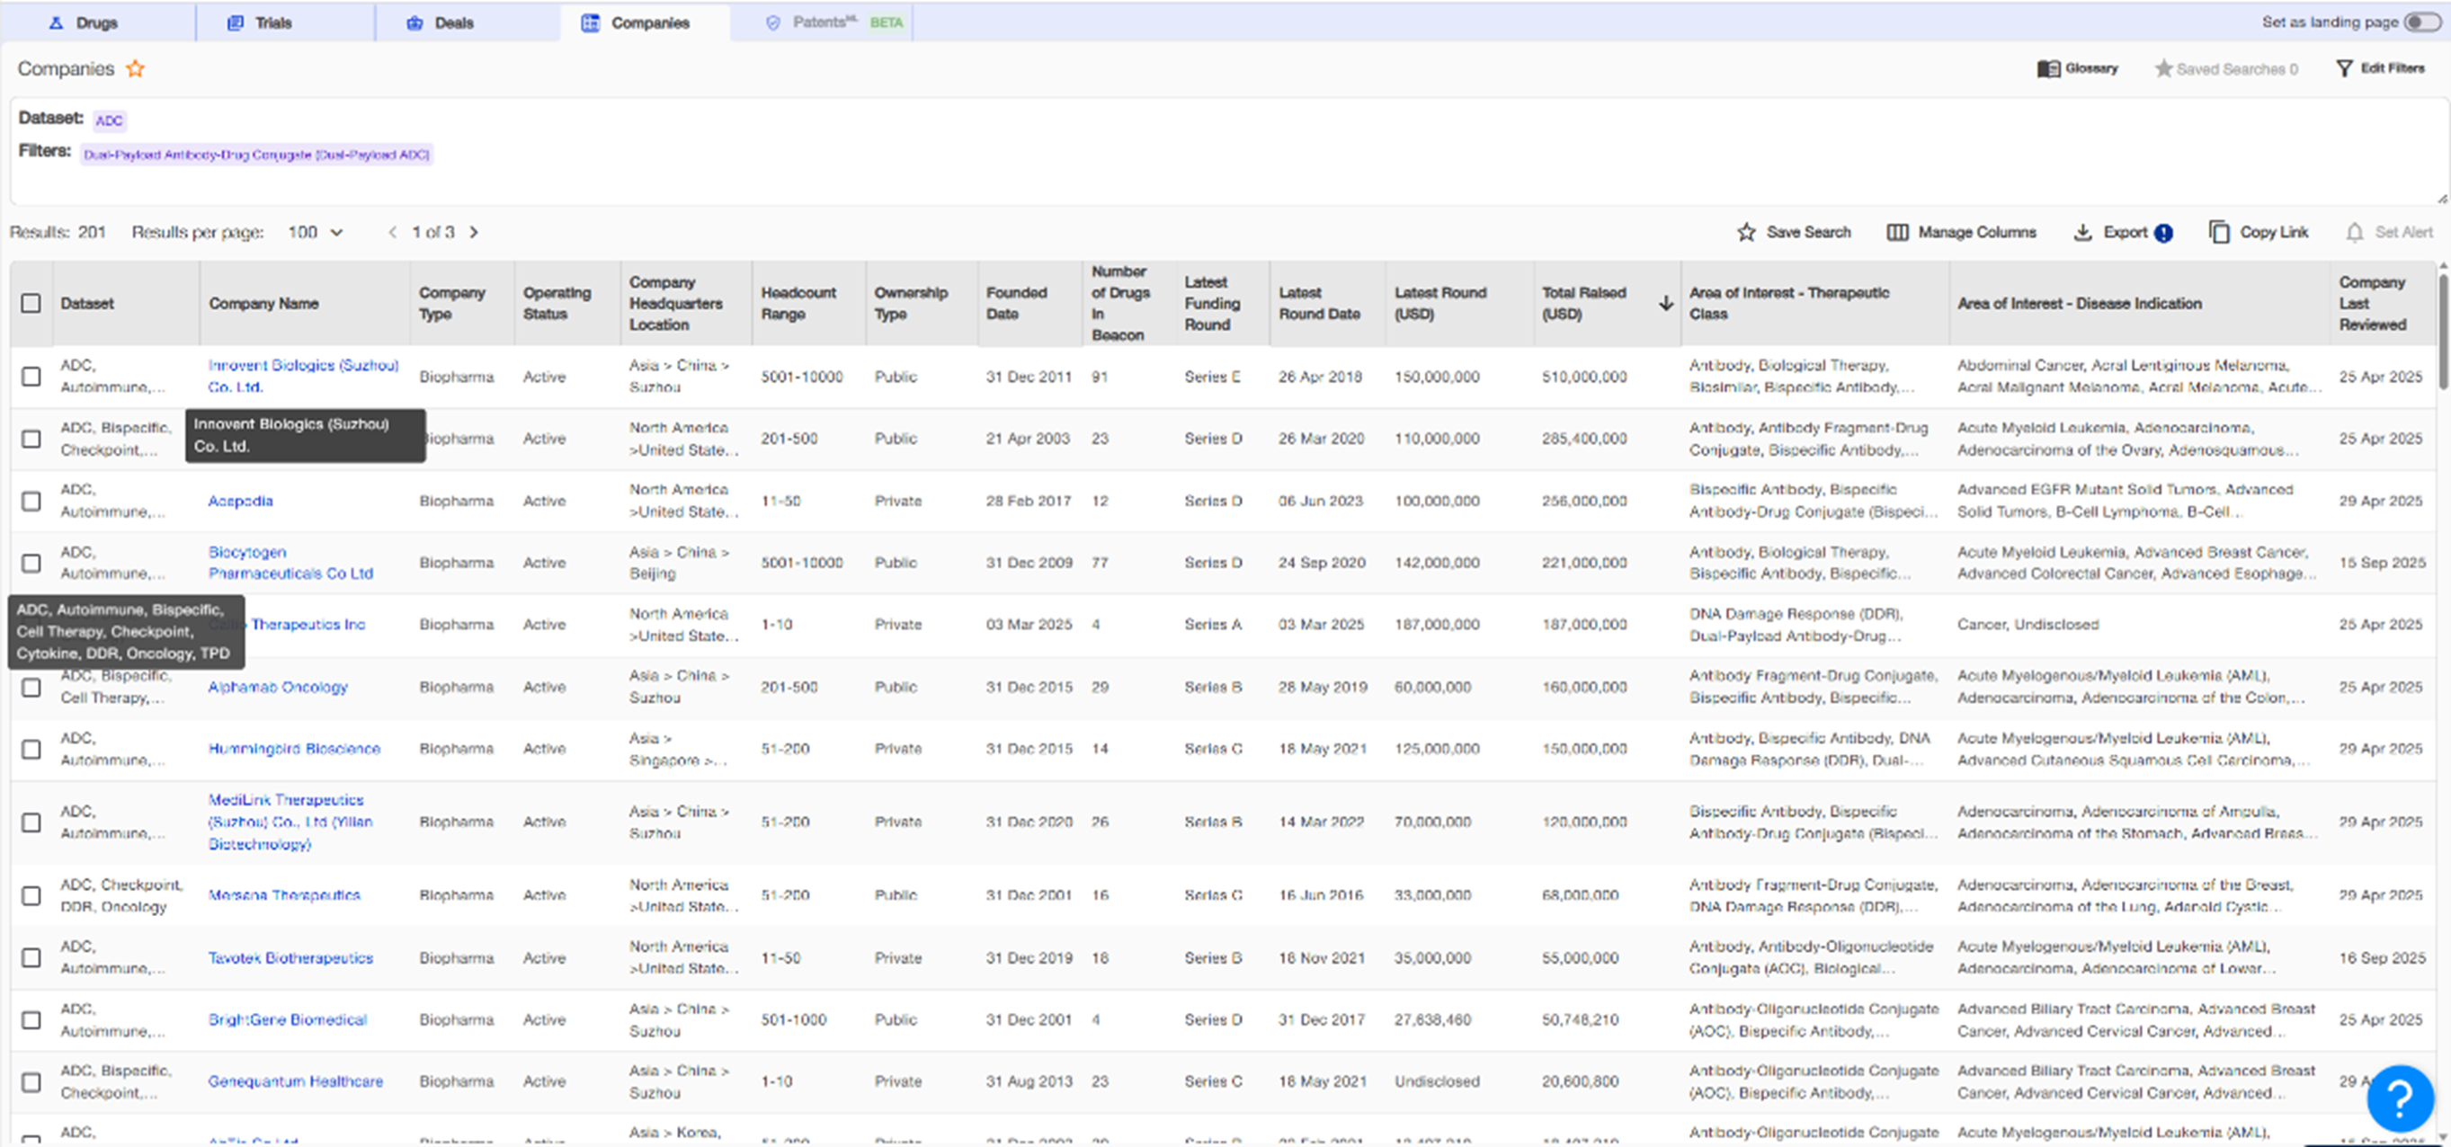
Task: Click Total Raised sort arrow
Action: (x=1665, y=304)
